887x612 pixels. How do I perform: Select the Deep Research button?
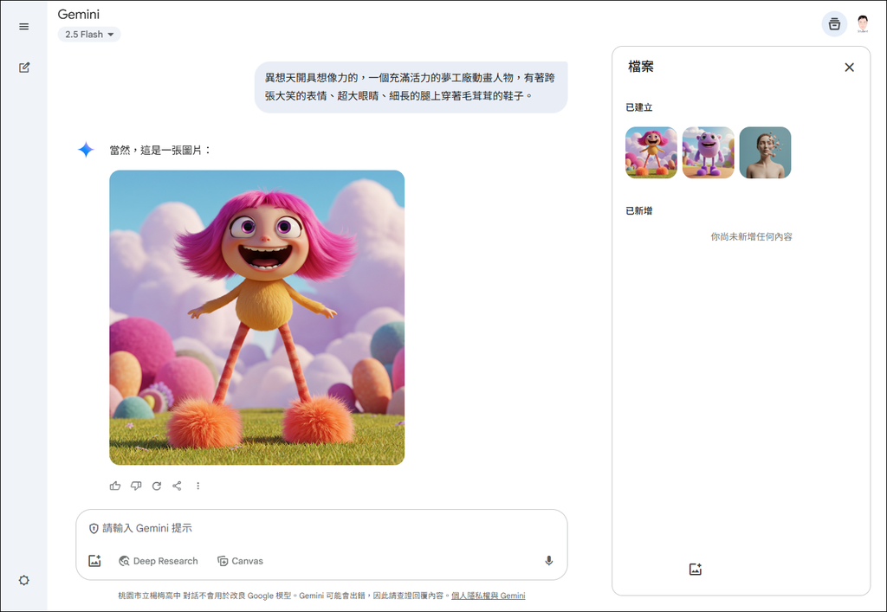(159, 561)
